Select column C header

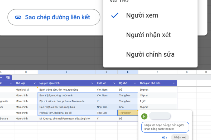tap(66, 72)
